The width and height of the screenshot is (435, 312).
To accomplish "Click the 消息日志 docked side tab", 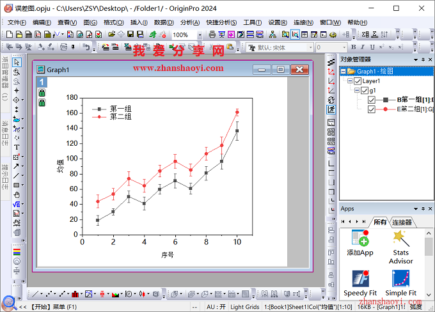I will point(5,133).
